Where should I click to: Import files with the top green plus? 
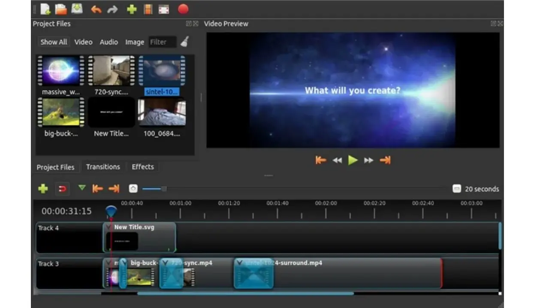[x=132, y=9]
